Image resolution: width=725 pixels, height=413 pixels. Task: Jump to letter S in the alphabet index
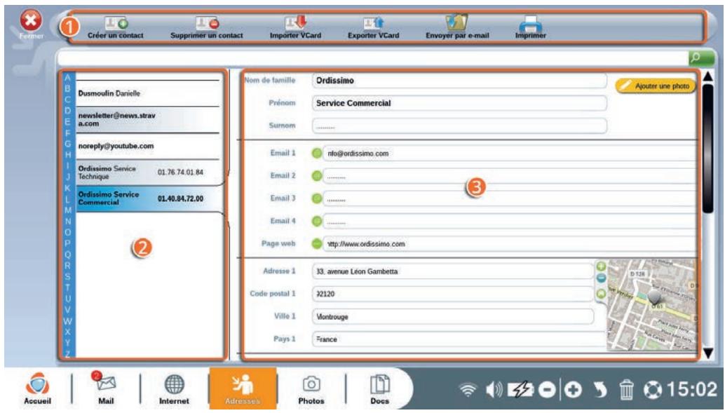coord(67,277)
